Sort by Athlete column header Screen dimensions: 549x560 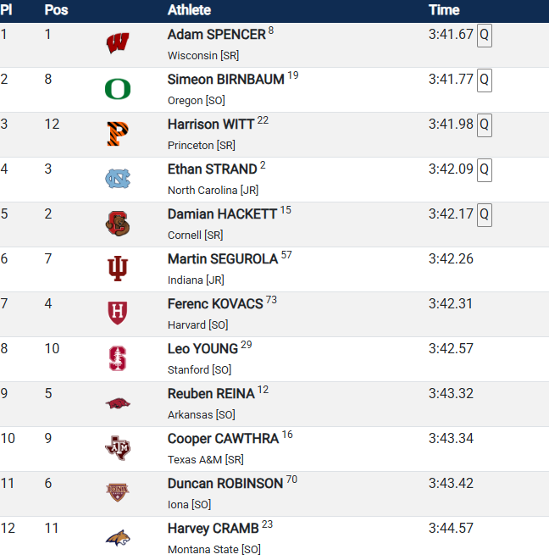point(189,10)
